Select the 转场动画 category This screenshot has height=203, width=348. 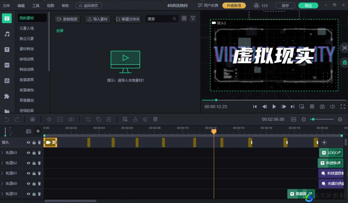point(27,59)
